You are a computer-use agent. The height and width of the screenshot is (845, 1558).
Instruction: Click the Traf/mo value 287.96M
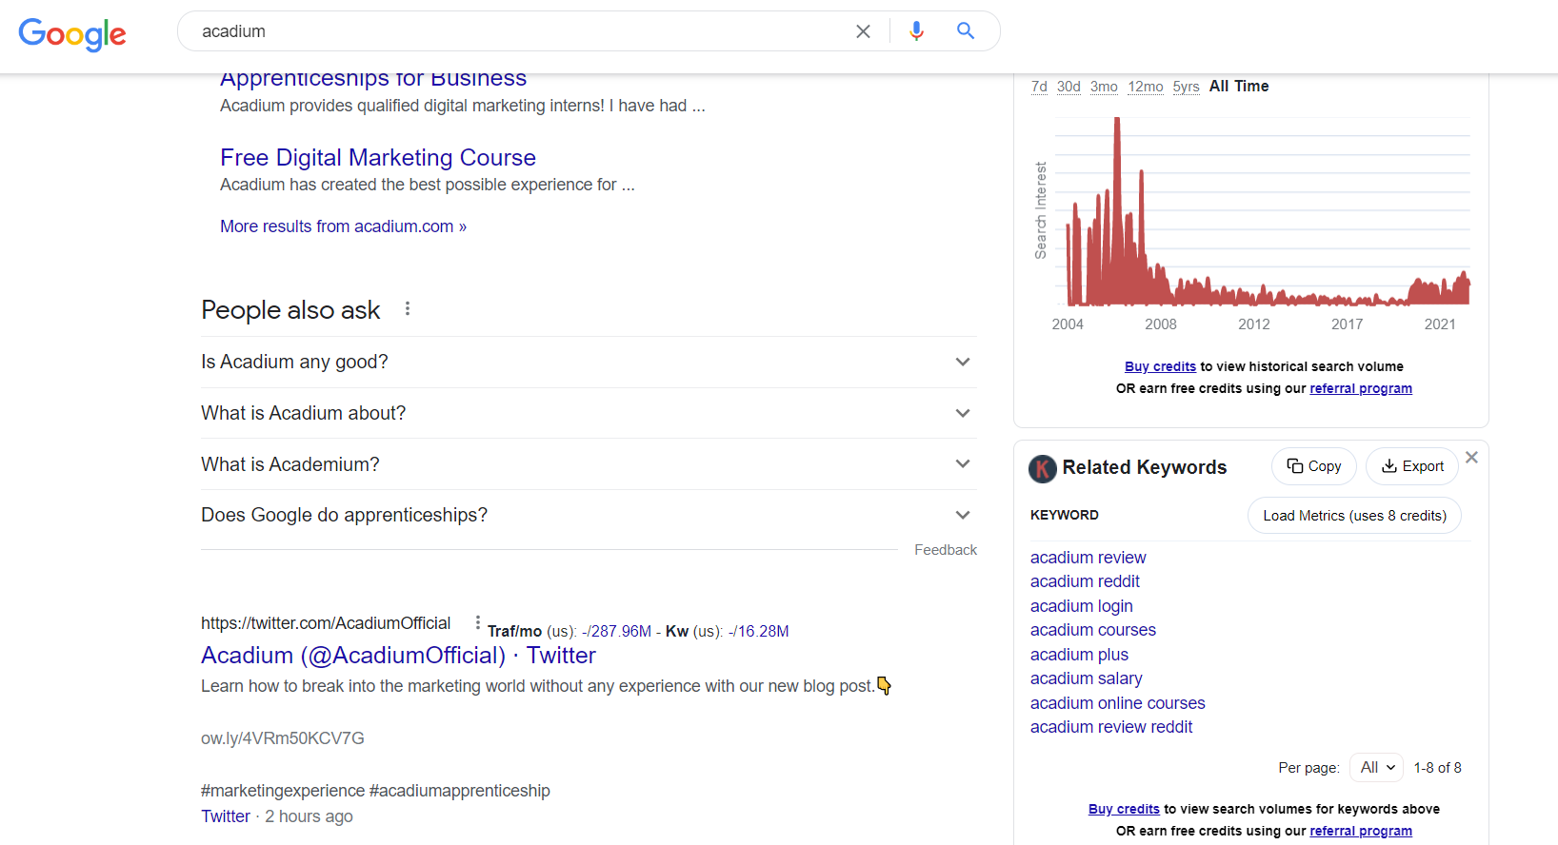tap(619, 632)
